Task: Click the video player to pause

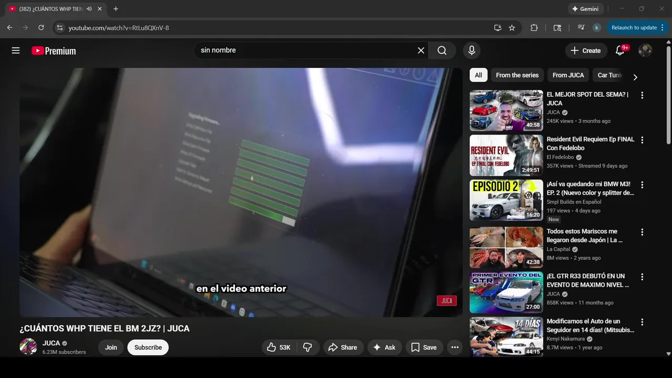Action: (241, 192)
